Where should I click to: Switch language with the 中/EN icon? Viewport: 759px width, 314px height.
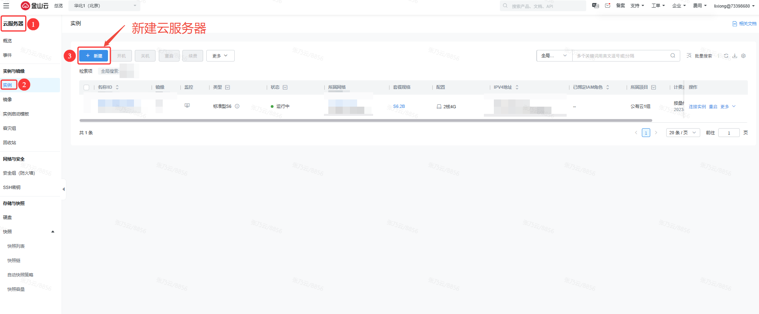(595, 6)
